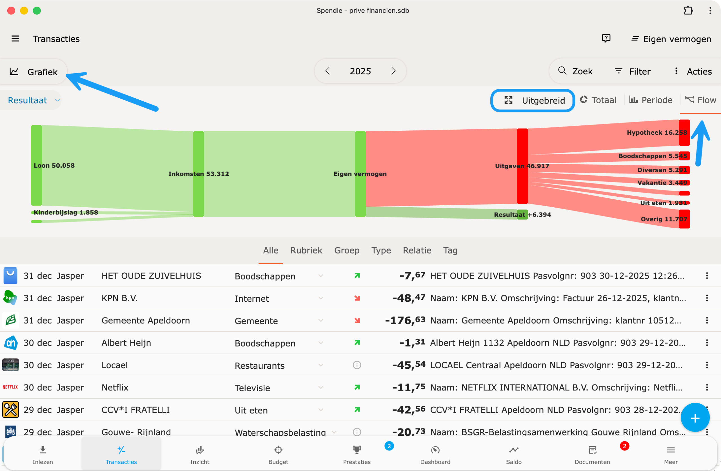The image size is (721, 471).
Task: Select the Groep grouping tab
Action: [347, 250]
